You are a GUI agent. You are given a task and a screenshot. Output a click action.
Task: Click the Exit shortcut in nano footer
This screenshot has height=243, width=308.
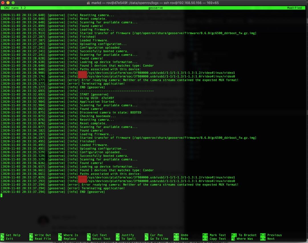tap(9, 239)
